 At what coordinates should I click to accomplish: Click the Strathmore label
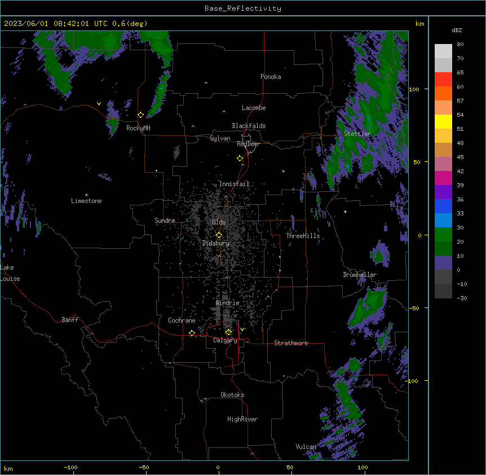(x=291, y=343)
